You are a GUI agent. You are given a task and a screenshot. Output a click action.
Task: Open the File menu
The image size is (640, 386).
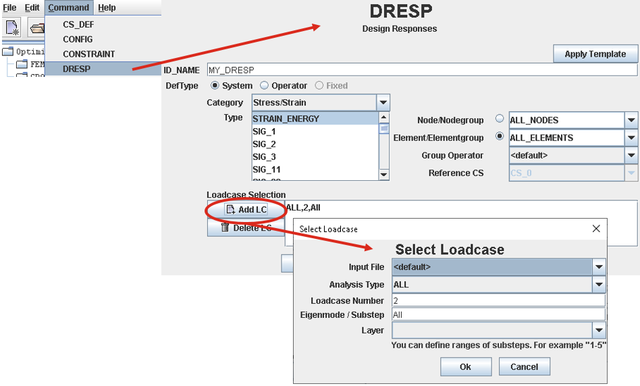9,7
